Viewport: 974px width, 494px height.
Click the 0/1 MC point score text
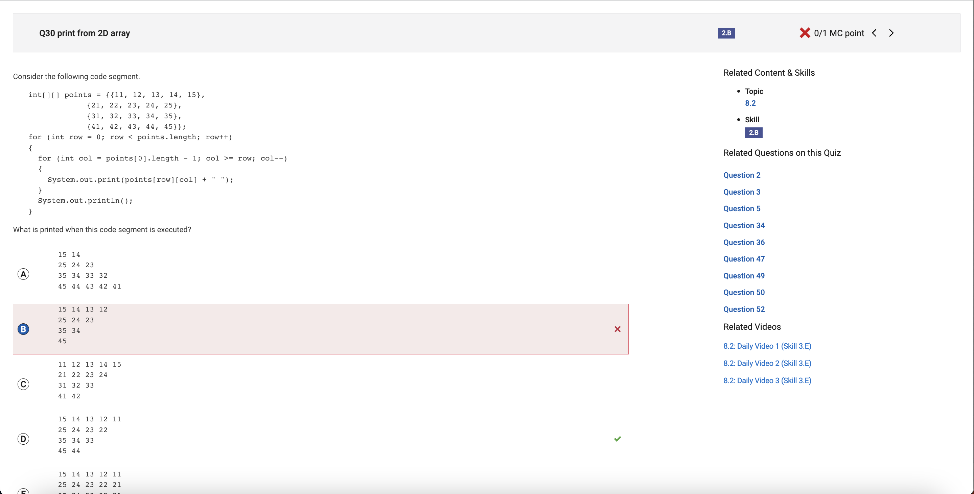839,33
